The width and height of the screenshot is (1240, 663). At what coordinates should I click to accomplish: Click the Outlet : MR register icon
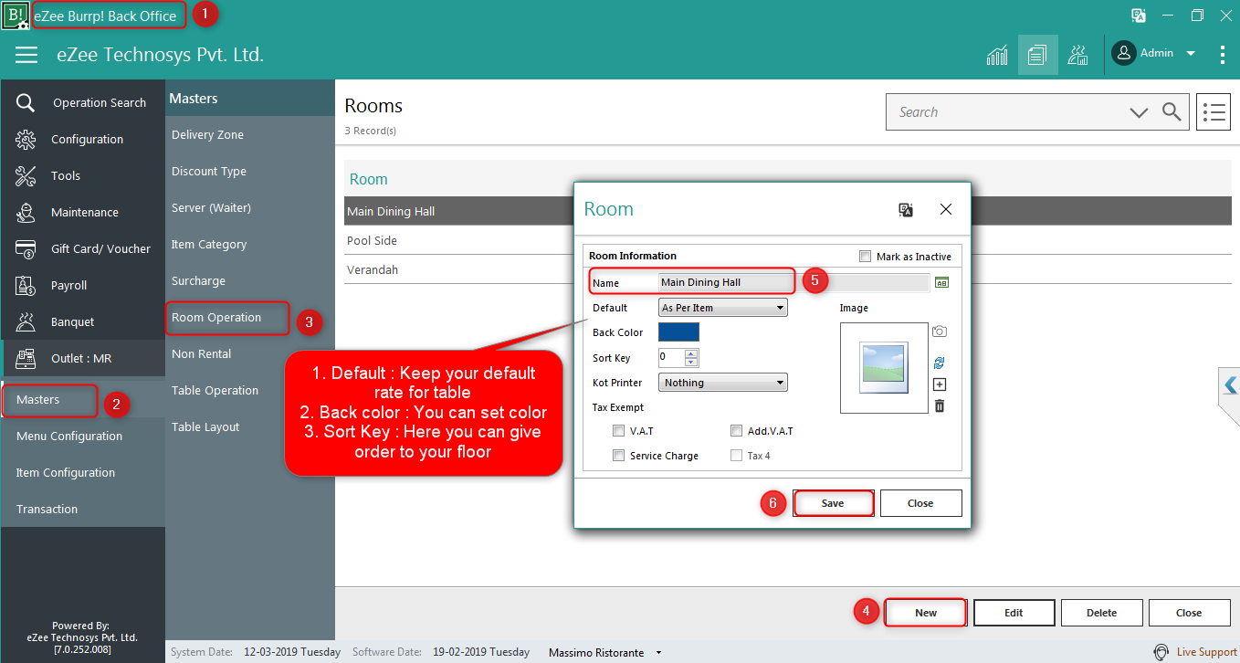point(26,358)
